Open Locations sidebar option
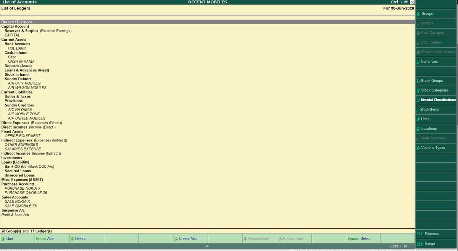This screenshot has height=251, width=458. click(437, 129)
